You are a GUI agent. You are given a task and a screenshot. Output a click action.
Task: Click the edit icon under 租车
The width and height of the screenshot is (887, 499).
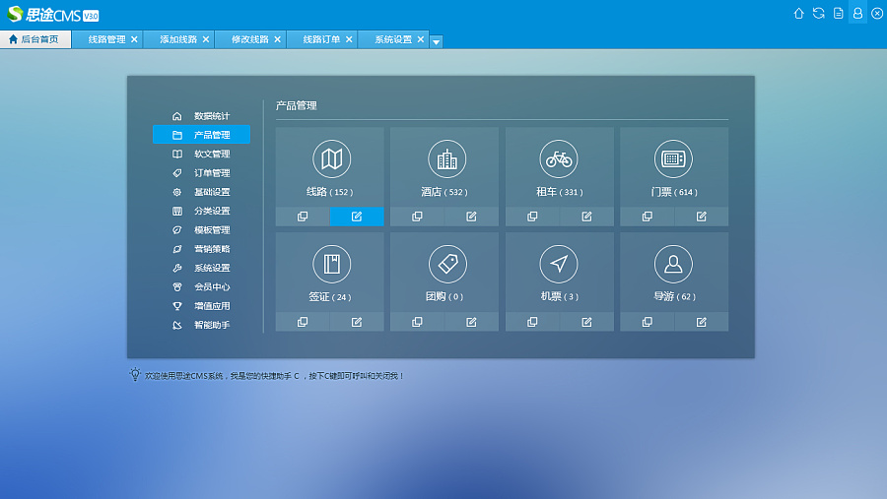pyautogui.click(x=586, y=217)
